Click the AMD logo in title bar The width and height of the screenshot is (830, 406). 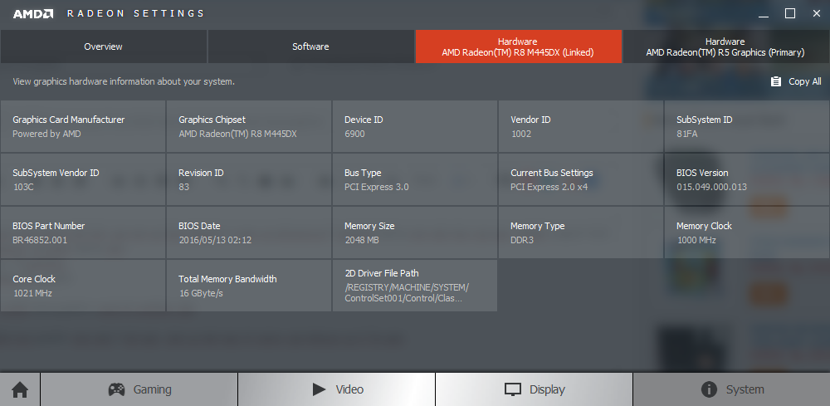tap(33, 14)
